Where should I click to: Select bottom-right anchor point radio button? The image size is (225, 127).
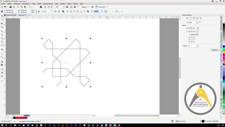tap(194, 42)
